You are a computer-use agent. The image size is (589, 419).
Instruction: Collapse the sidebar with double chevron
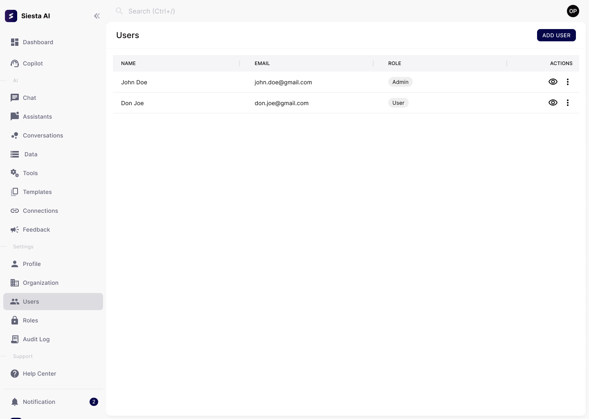click(x=97, y=16)
